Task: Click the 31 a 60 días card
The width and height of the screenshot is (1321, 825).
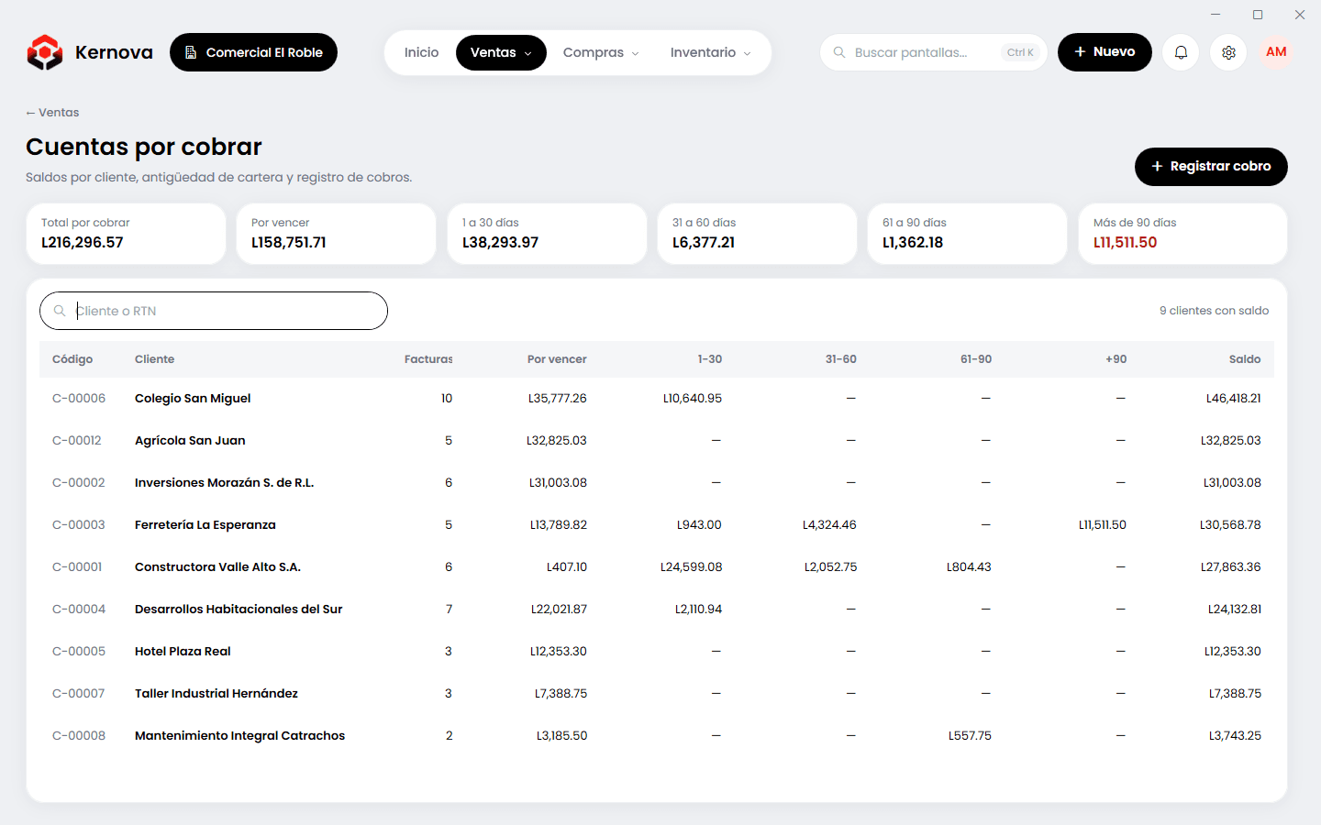Action: (757, 234)
